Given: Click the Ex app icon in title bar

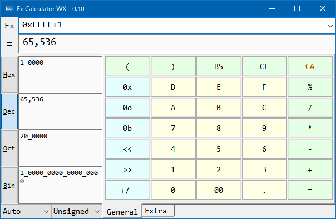Looking at the screenshot, I should (9, 8).
